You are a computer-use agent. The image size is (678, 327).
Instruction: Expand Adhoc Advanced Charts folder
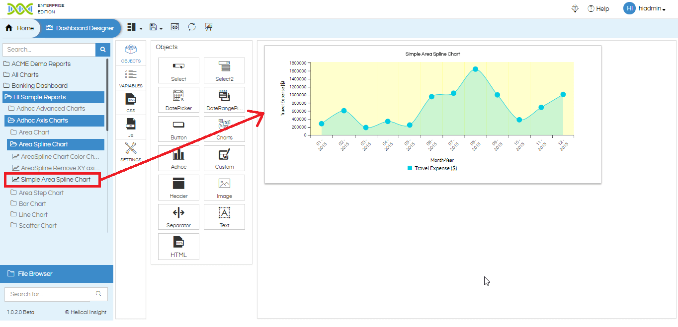point(47,109)
